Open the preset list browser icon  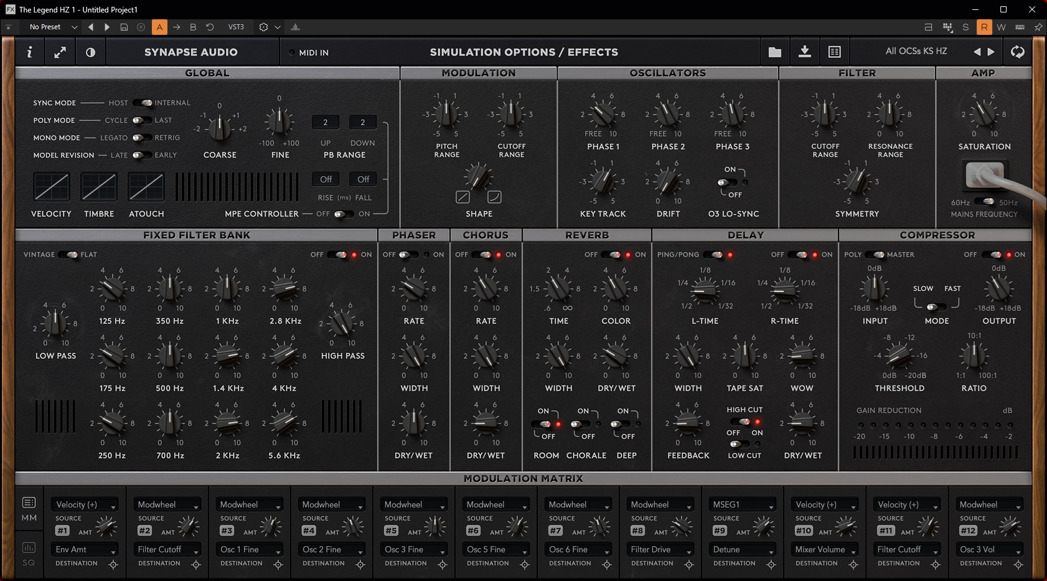[x=834, y=52]
